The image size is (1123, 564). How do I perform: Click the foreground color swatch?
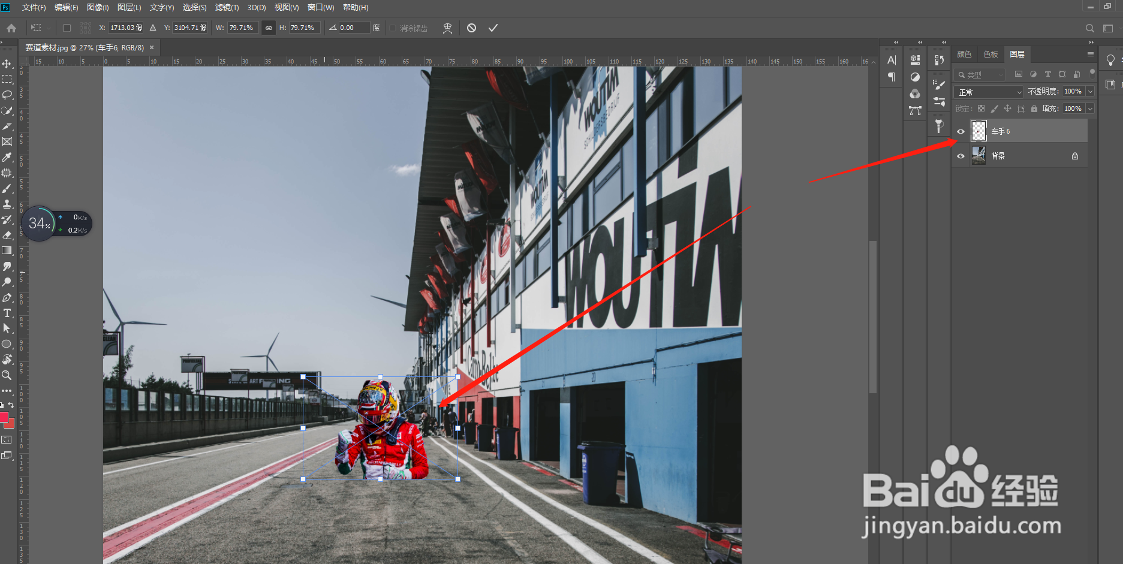(4, 417)
